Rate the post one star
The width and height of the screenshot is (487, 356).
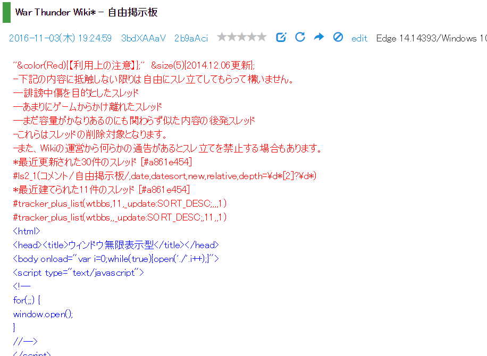click(222, 37)
